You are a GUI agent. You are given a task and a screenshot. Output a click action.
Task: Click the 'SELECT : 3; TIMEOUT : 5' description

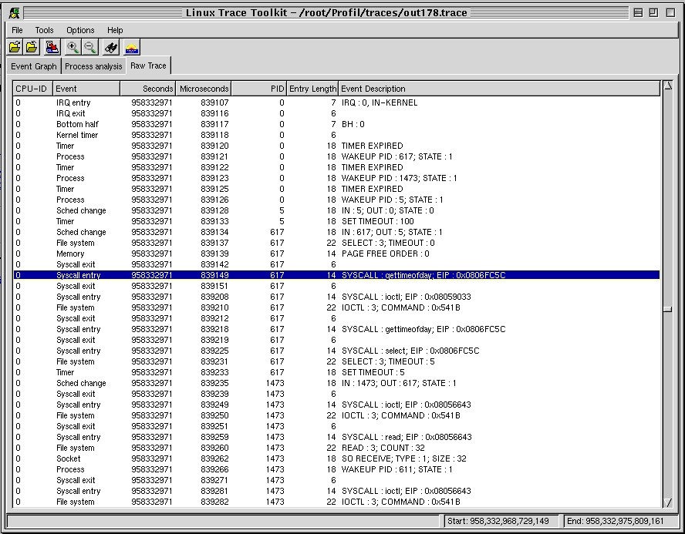coord(388,361)
